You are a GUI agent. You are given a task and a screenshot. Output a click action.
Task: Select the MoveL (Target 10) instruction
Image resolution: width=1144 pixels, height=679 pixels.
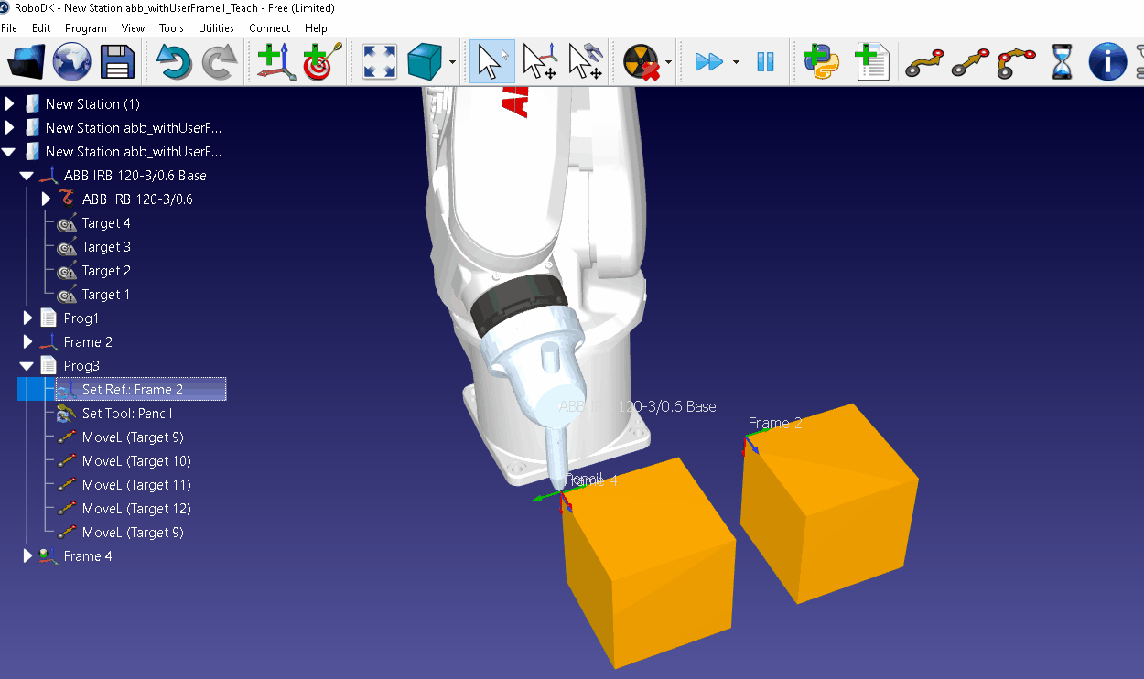[x=136, y=461]
